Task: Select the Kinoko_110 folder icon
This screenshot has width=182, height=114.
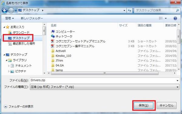Action: [x=53, y=56]
